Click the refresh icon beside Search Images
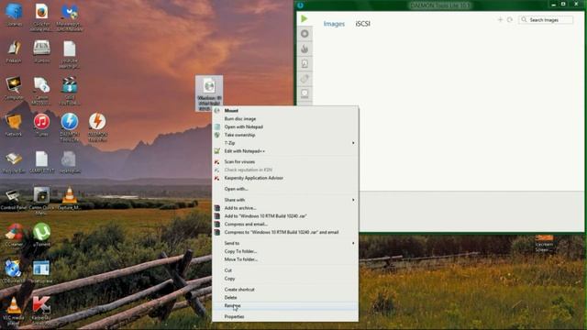 510,19
